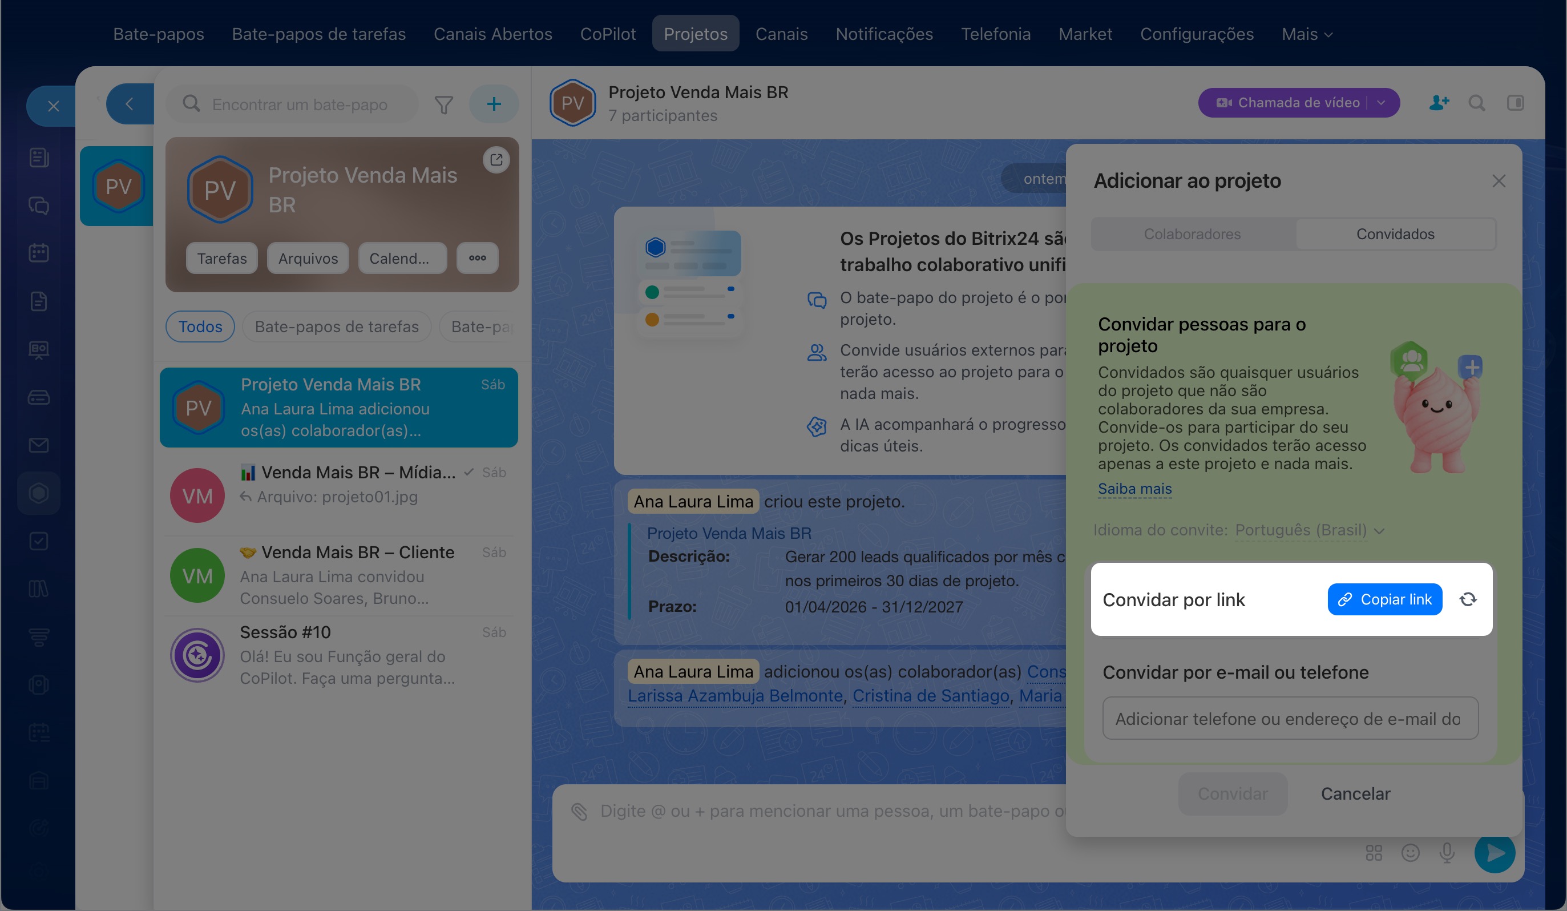Open the Saiba mais link
The height and width of the screenshot is (911, 1567).
pos(1135,489)
